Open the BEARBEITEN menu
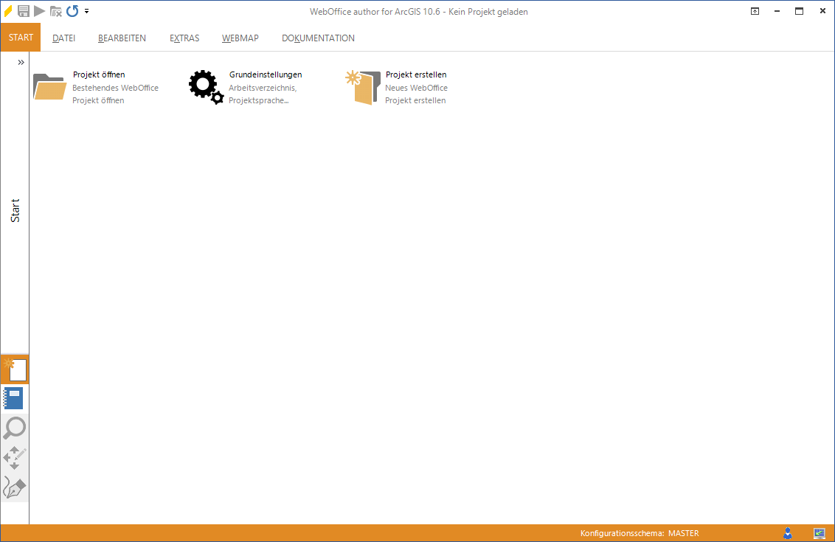 click(122, 38)
